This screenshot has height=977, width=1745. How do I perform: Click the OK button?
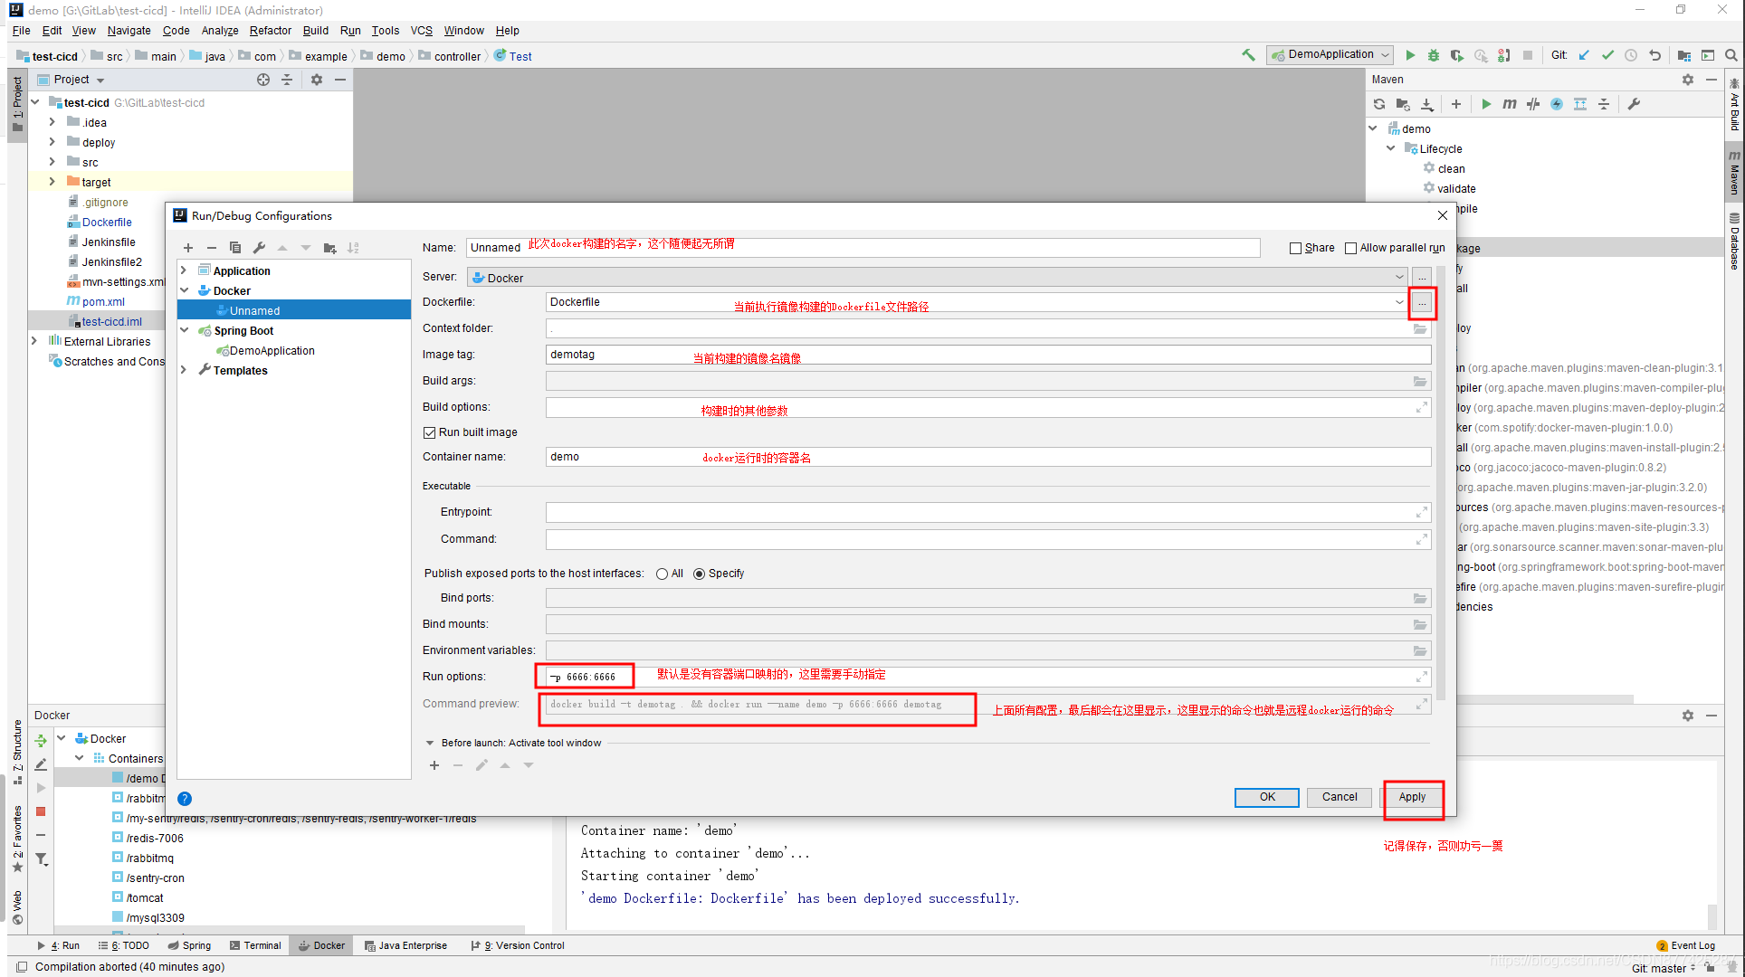click(x=1267, y=797)
